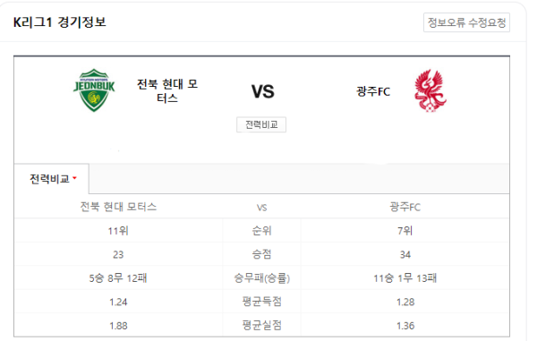Select the 광주FC team name beside the logo

click(373, 91)
